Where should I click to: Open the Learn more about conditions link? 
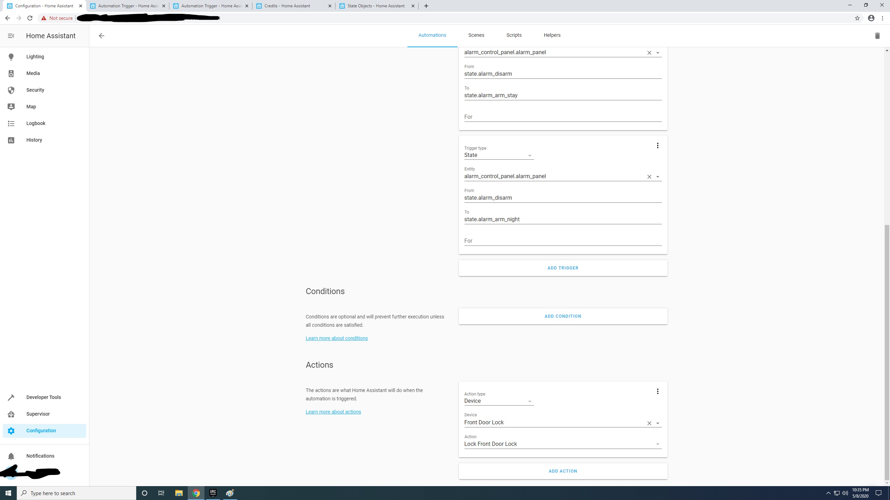pyautogui.click(x=336, y=338)
